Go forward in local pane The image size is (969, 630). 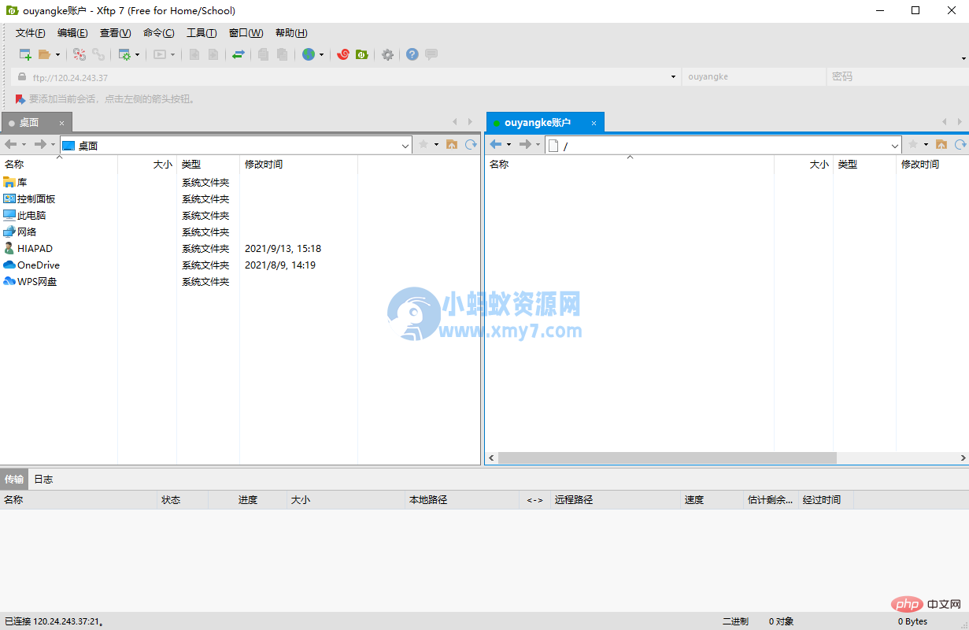pos(40,145)
